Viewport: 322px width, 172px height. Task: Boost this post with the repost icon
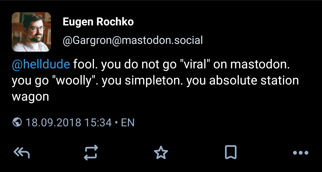(x=91, y=153)
